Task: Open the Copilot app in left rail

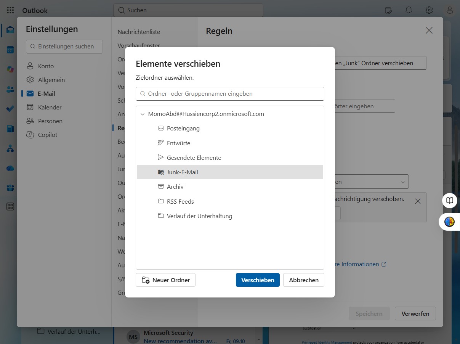Action: coord(10,69)
